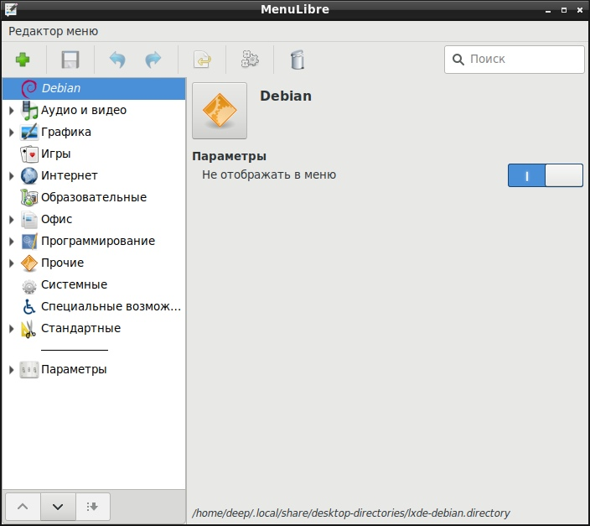Select the Образовательные tree label

(94, 197)
